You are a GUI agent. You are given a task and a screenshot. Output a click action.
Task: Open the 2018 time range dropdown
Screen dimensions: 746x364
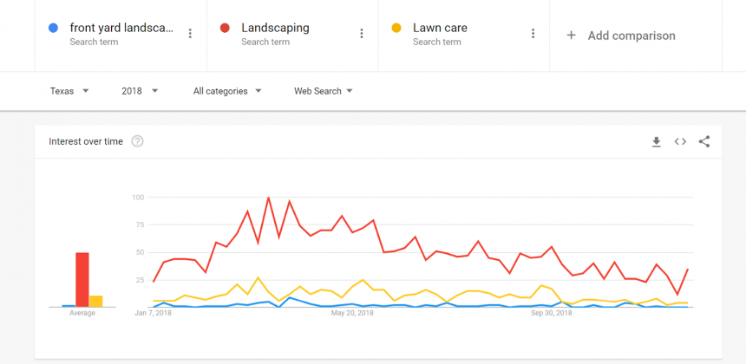(x=141, y=91)
